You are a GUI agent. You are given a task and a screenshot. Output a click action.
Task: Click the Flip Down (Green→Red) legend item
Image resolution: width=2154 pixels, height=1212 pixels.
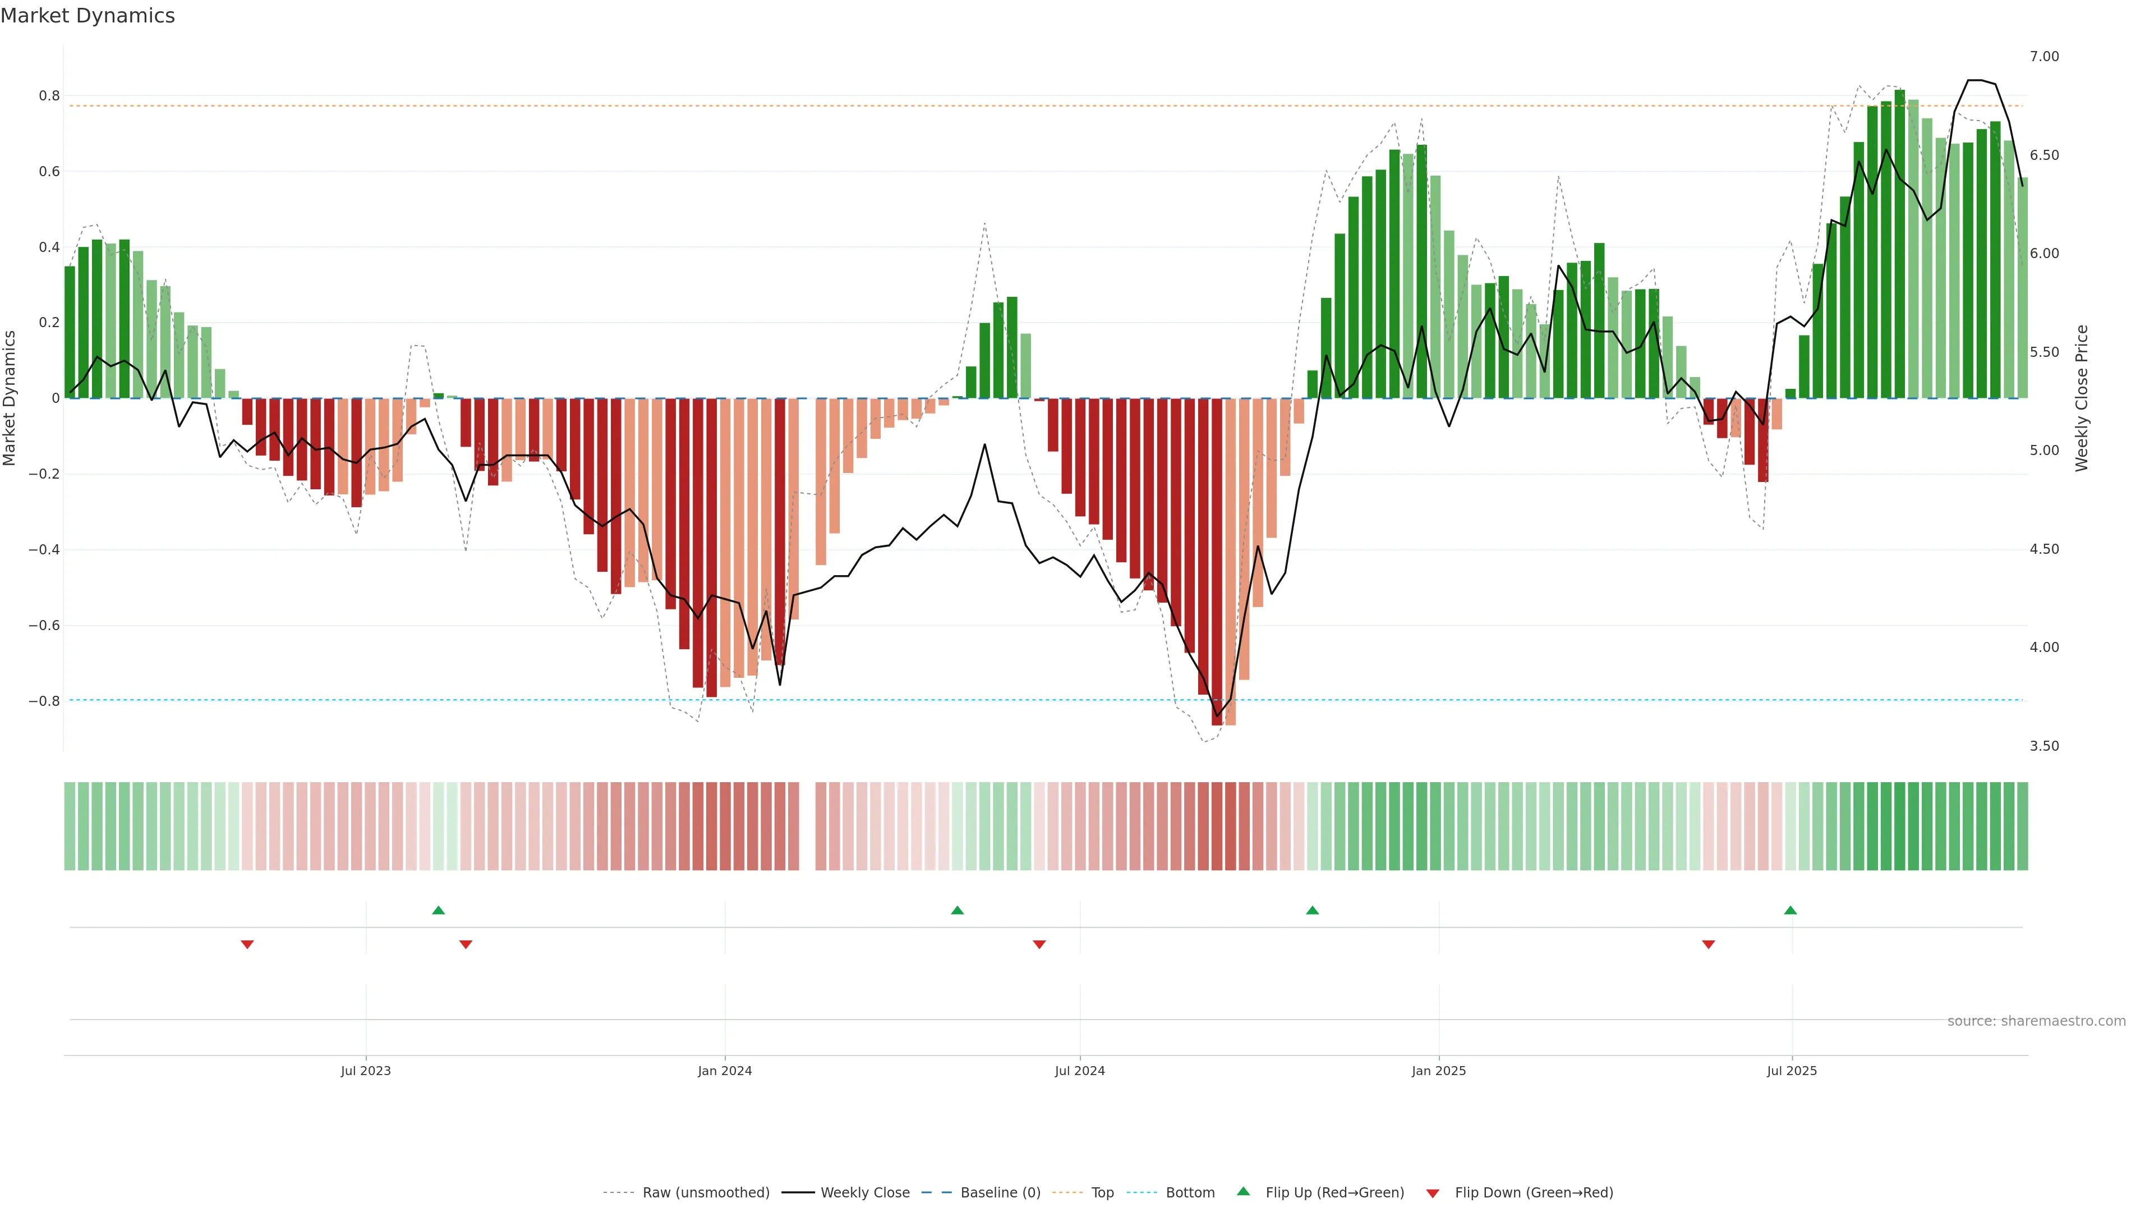coord(1534,1193)
